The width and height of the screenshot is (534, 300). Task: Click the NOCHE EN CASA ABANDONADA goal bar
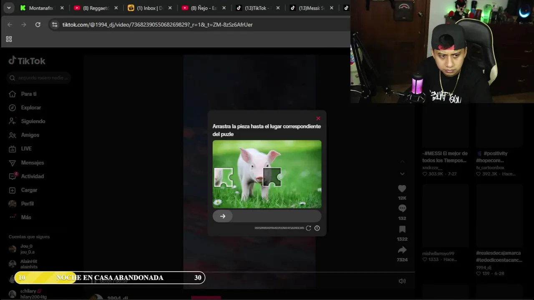(x=110, y=277)
